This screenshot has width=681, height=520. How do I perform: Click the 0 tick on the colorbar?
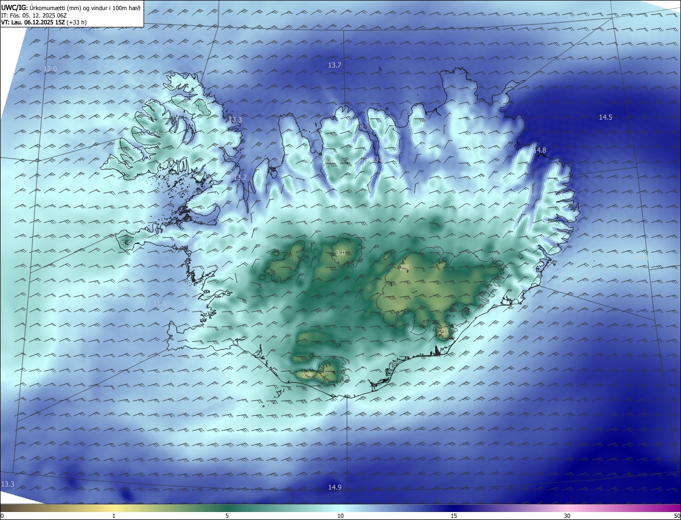point(2,516)
